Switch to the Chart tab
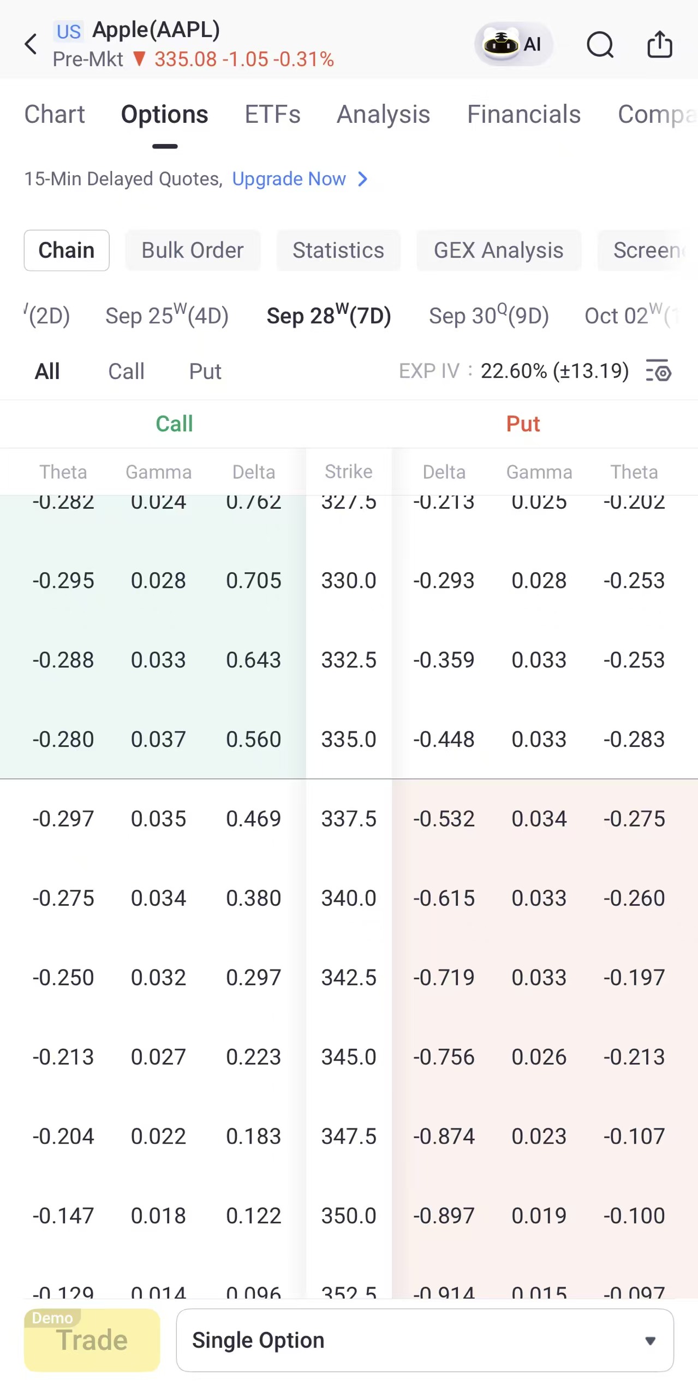698x1397 pixels. click(x=55, y=115)
